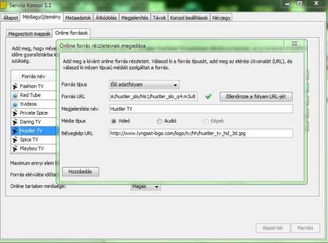Select the Online források sub-tab
The image size is (328, 243).
pos(72,33)
